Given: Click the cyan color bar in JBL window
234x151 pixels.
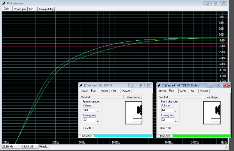Looking at the screenshot, I should (123, 136).
